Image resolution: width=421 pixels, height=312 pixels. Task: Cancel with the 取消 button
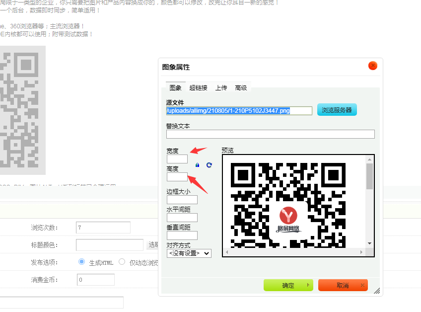click(343, 285)
